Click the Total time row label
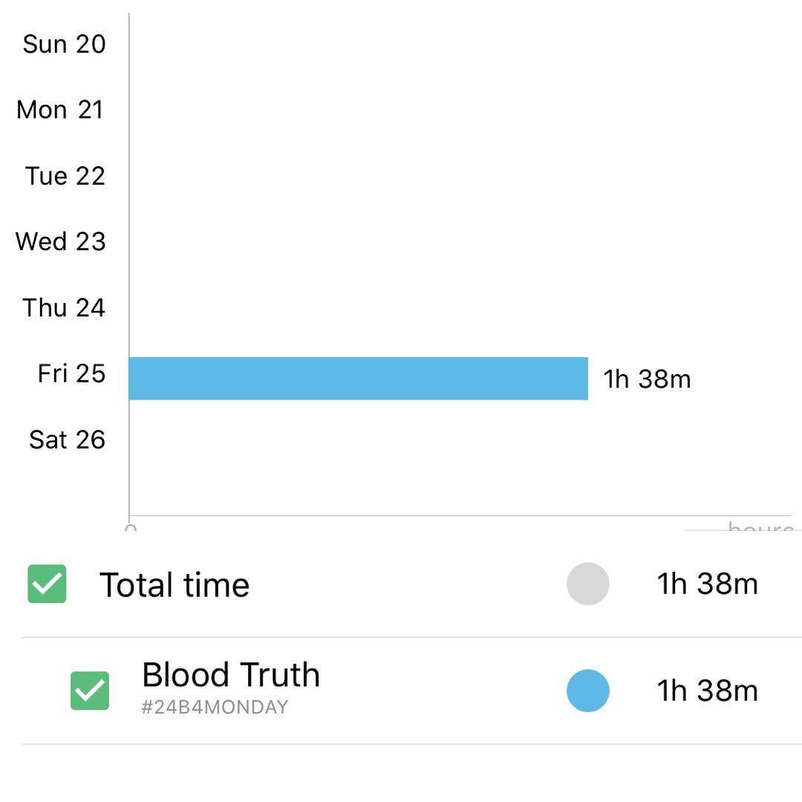 click(175, 585)
